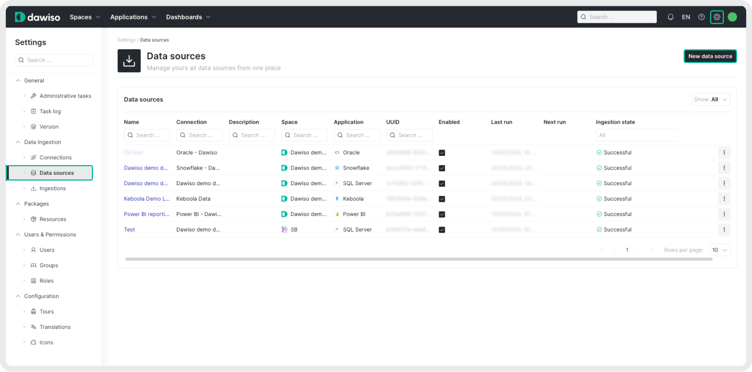752x372 pixels.
Task: Open the Keboola Demo data source link
Action: coord(146,199)
